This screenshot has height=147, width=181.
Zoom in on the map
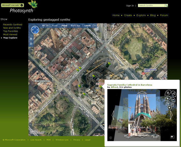click(x=31, y=39)
